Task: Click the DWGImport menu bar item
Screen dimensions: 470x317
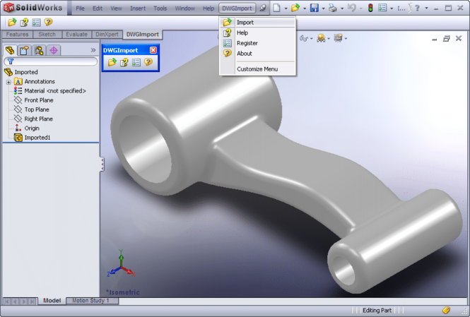Action: pos(237,8)
